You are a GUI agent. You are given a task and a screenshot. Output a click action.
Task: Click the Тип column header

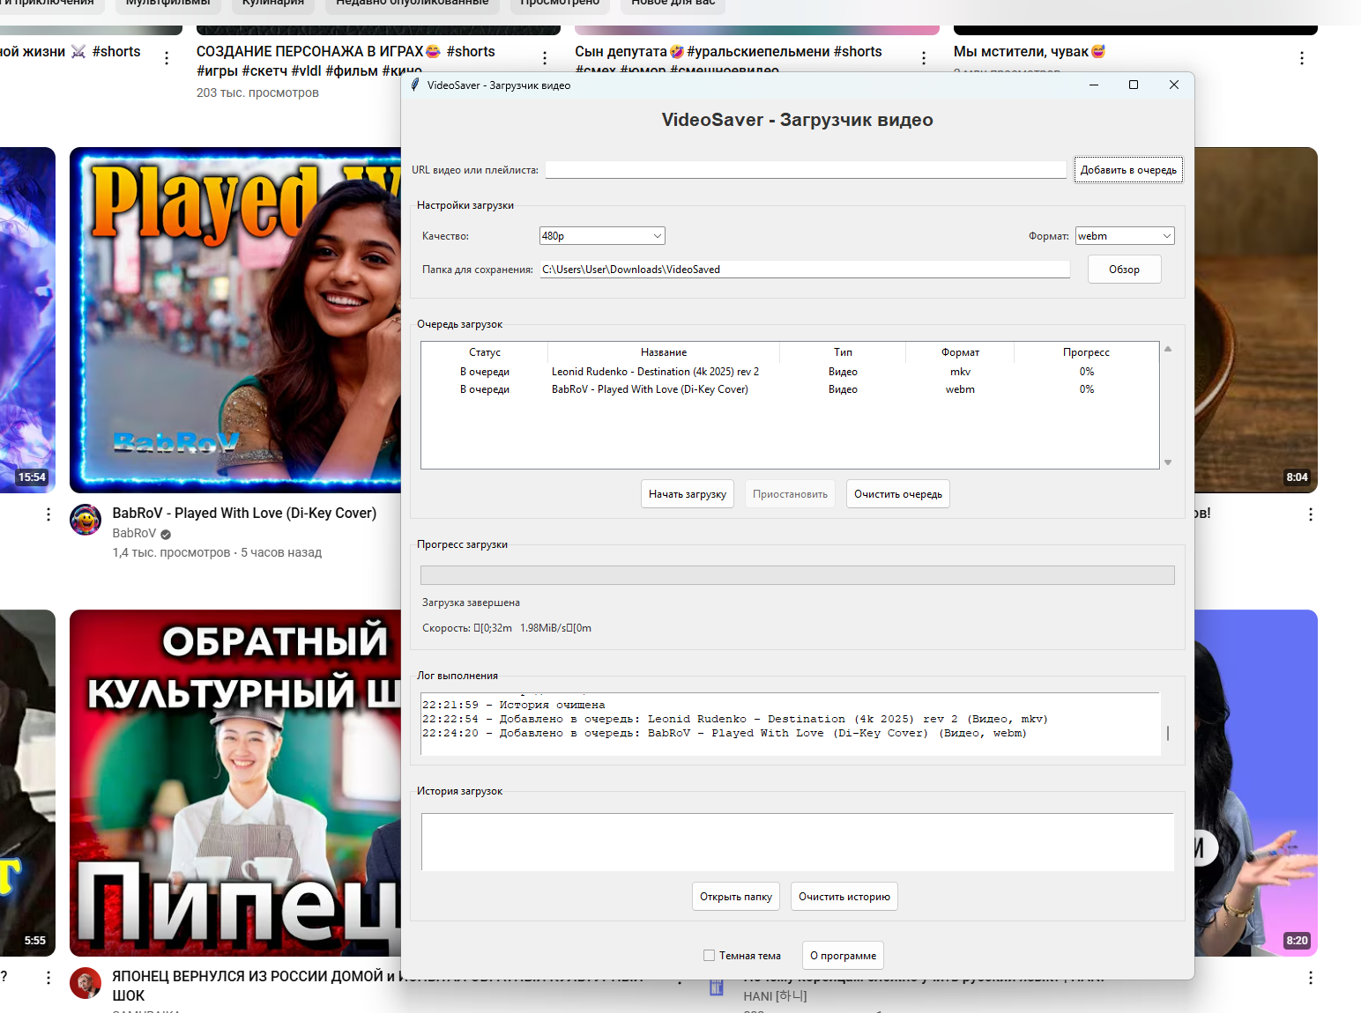click(843, 352)
